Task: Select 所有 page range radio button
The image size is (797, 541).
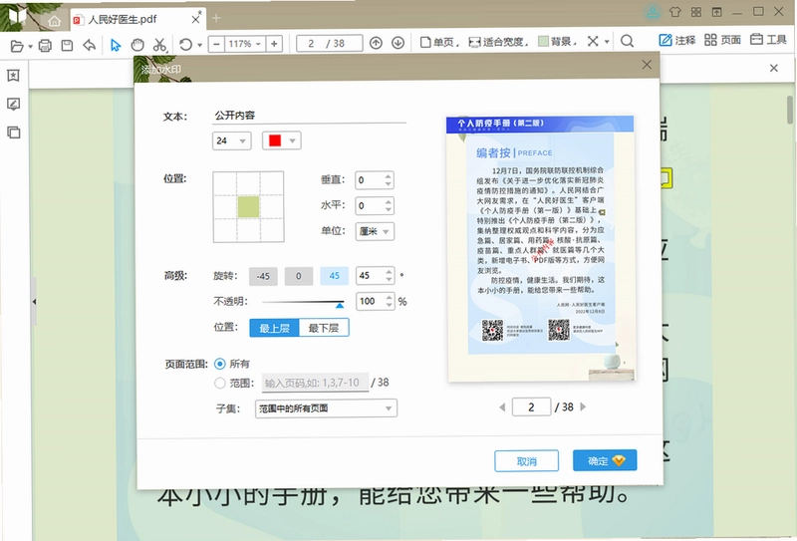Action: click(219, 364)
